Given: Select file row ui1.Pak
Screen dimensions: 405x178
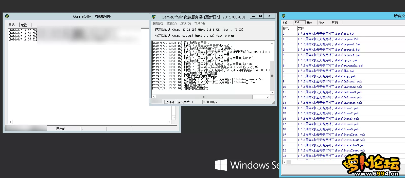Looking at the screenshot, I should click(x=344, y=34).
